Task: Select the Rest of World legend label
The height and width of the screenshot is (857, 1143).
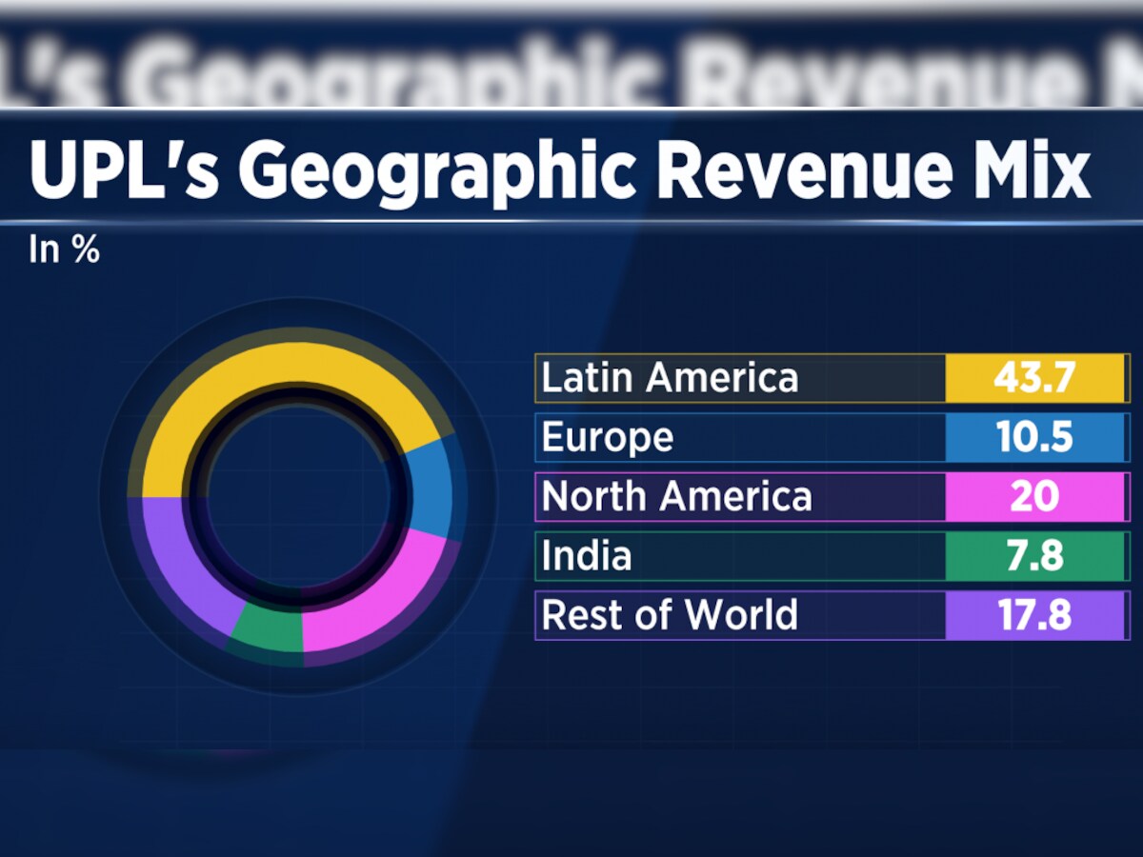Action: pos(670,615)
